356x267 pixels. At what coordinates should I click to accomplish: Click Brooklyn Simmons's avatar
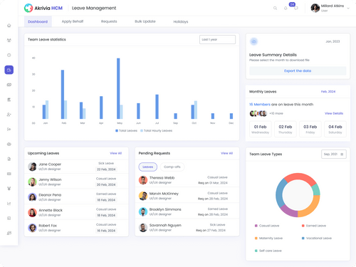(x=143, y=211)
